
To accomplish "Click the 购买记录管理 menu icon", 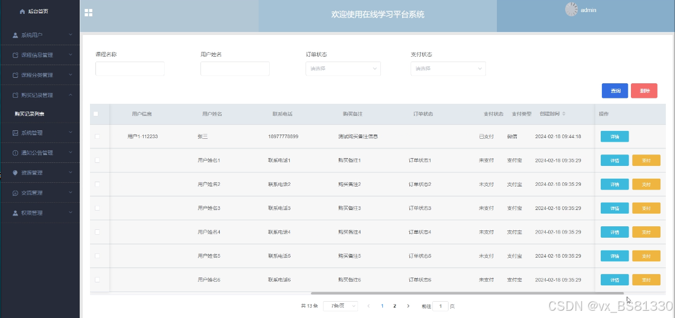I will pyautogui.click(x=16, y=95).
